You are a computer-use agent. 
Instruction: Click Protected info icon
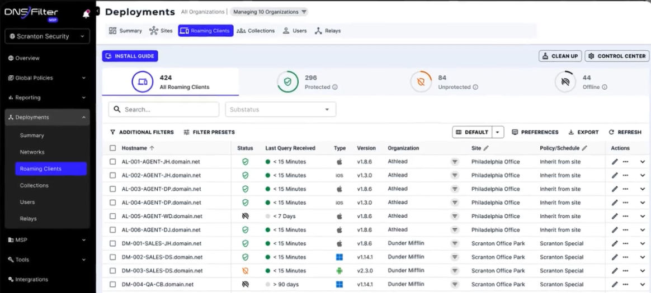tap(334, 87)
